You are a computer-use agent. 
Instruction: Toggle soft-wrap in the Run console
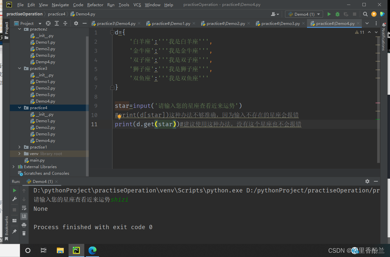pyautogui.click(x=24, y=208)
